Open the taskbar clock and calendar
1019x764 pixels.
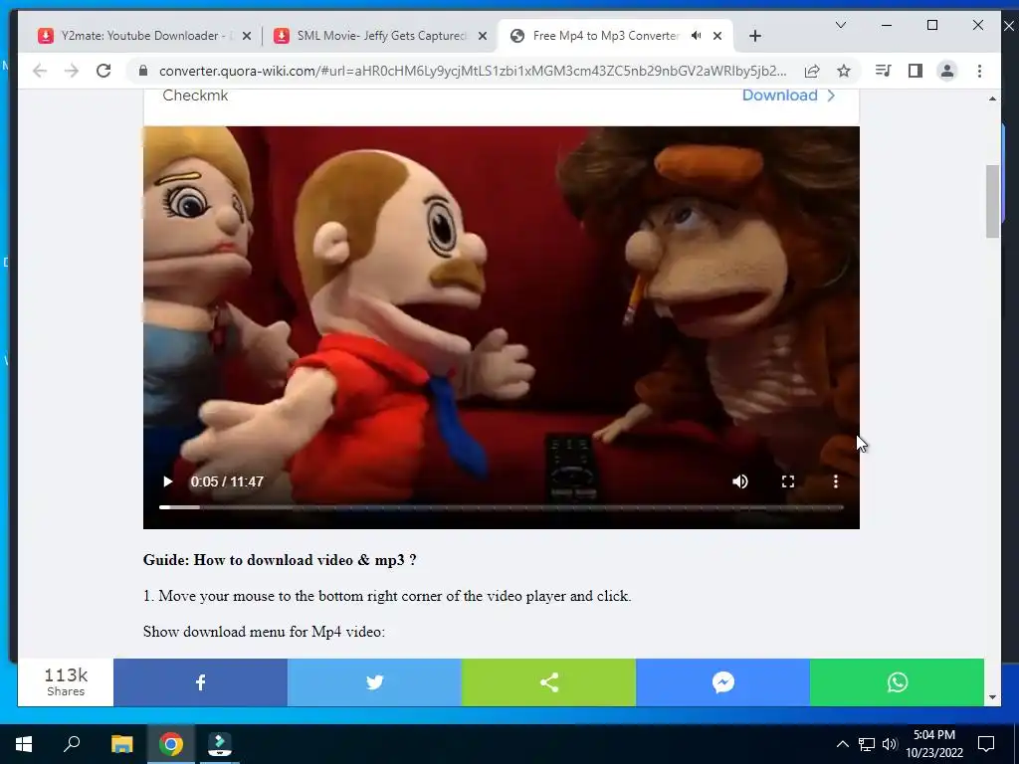[x=934, y=744]
